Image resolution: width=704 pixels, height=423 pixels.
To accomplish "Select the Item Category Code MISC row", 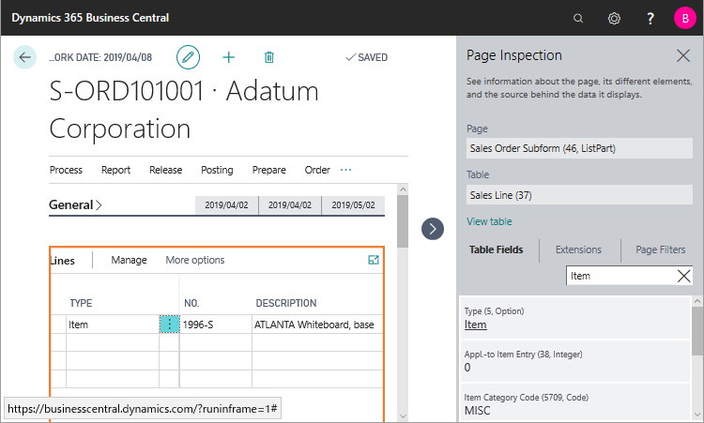I will 575,402.
